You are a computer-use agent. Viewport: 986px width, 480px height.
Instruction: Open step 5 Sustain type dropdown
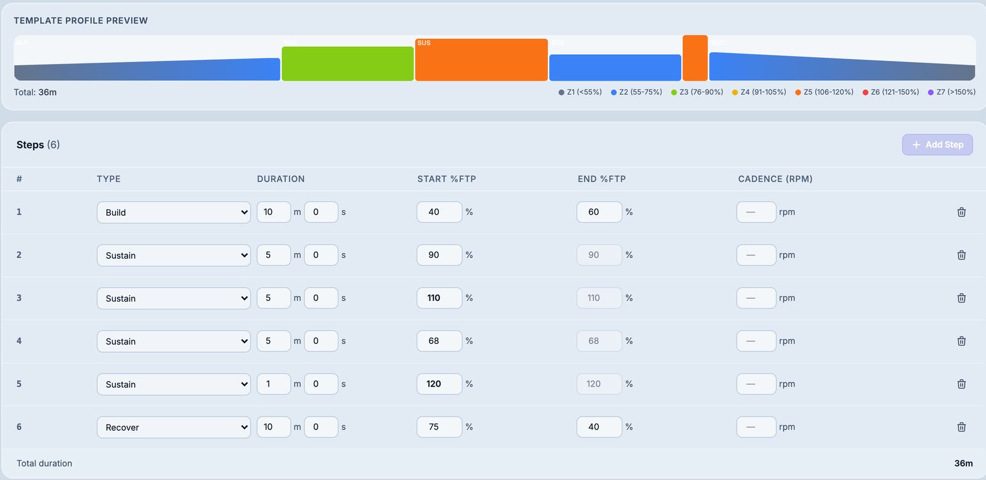(174, 385)
